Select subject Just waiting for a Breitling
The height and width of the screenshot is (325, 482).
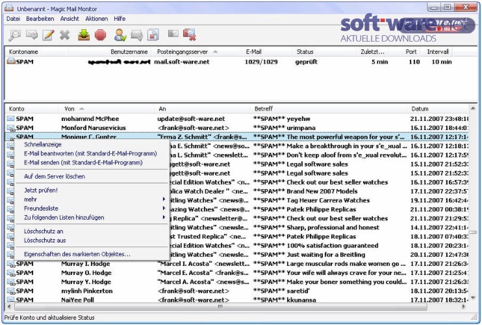coord(325,255)
